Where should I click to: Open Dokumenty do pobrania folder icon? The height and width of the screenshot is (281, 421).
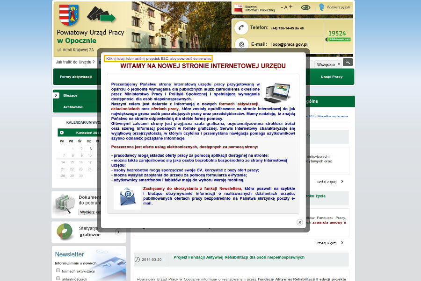(x=65, y=202)
